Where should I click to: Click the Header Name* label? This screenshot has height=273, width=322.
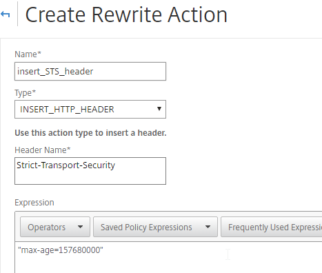pyautogui.click(x=43, y=150)
